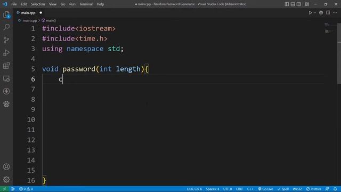Click feedback icon in status bar

[x=327, y=189]
